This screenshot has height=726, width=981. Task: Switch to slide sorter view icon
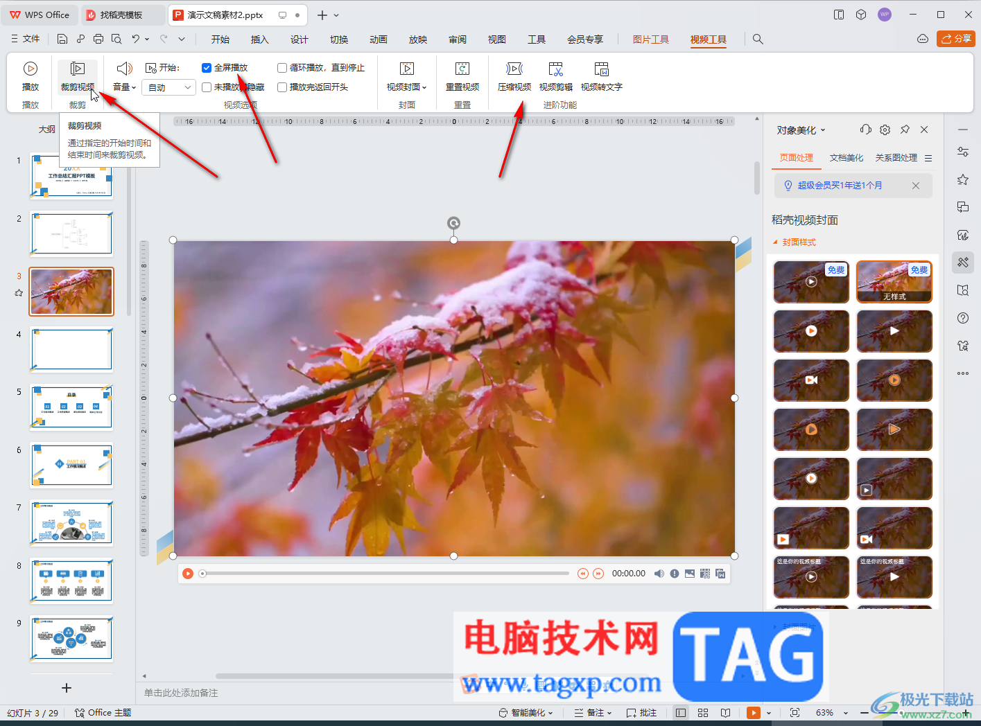click(703, 713)
